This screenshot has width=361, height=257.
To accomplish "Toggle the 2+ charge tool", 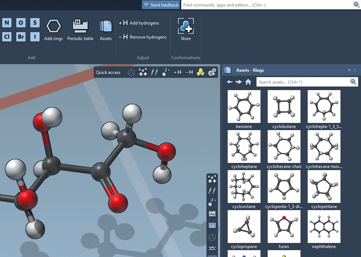I will (x=165, y=72).
